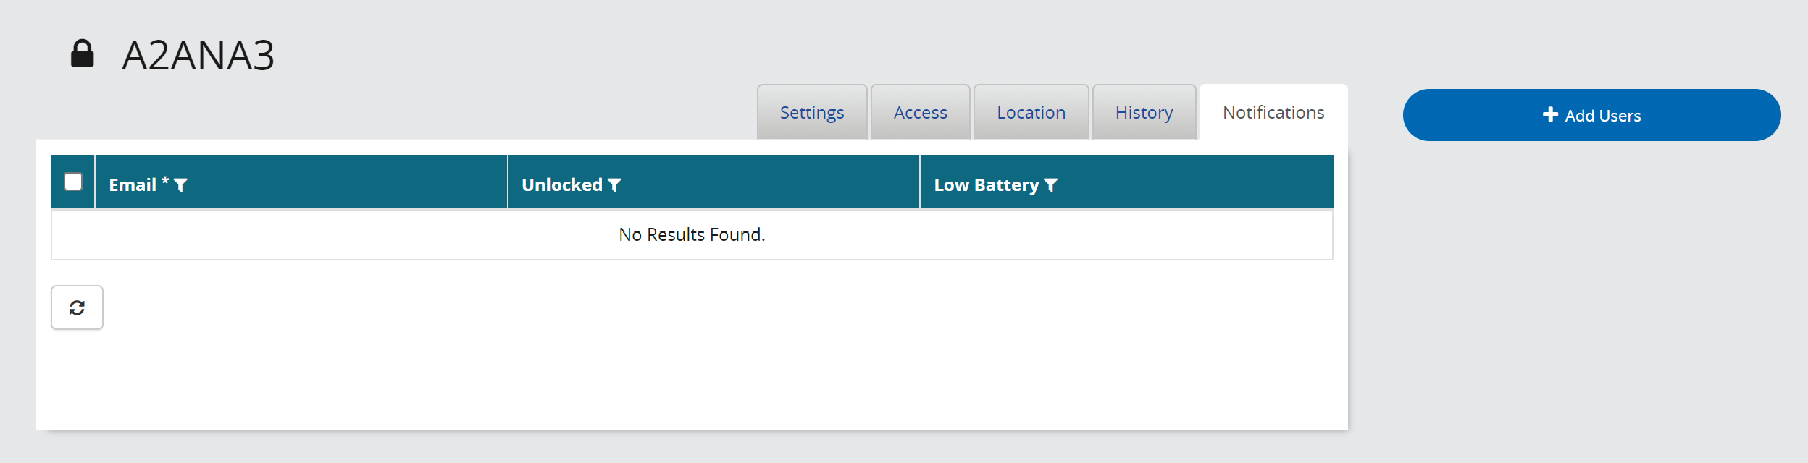The height and width of the screenshot is (463, 1808).
Task: Go to the Location tab
Action: (x=1031, y=113)
